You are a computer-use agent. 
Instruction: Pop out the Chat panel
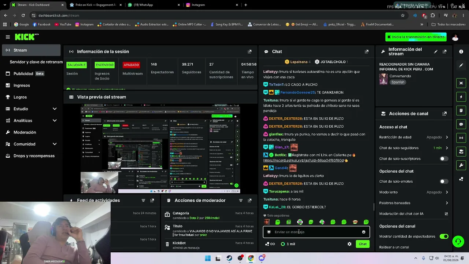[366, 52]
